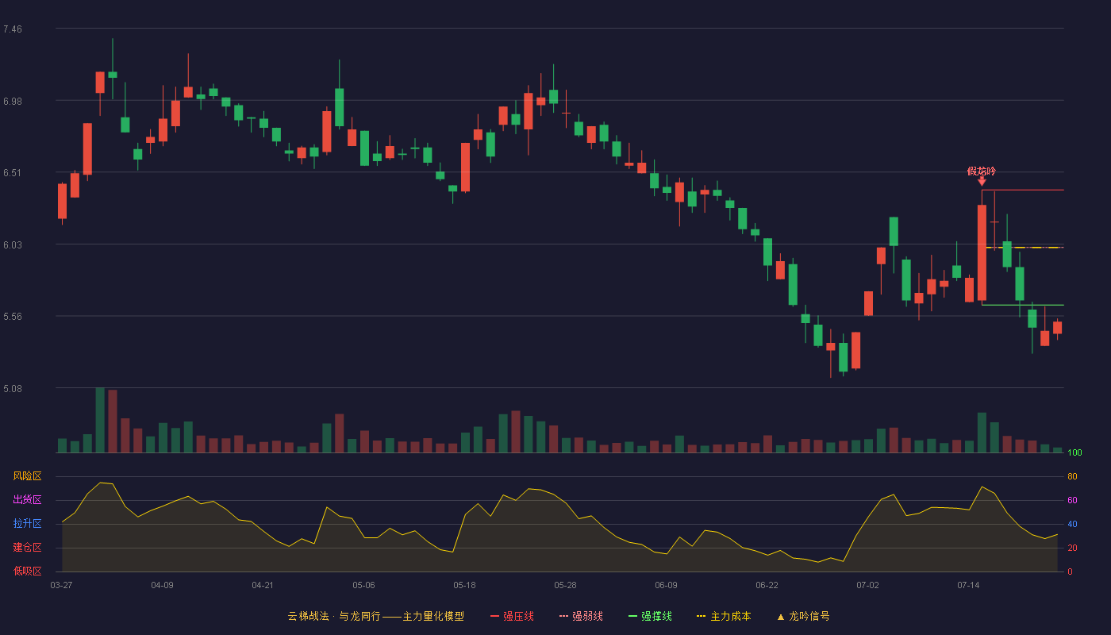
Task: Click the 5.56 price axis label
Action: tap(13, 317)
